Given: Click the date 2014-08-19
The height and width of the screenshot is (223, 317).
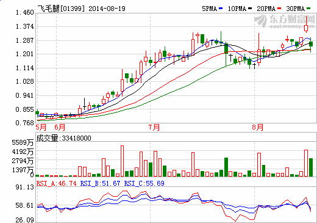Looking at the screenshot, I should click(107, 9).
